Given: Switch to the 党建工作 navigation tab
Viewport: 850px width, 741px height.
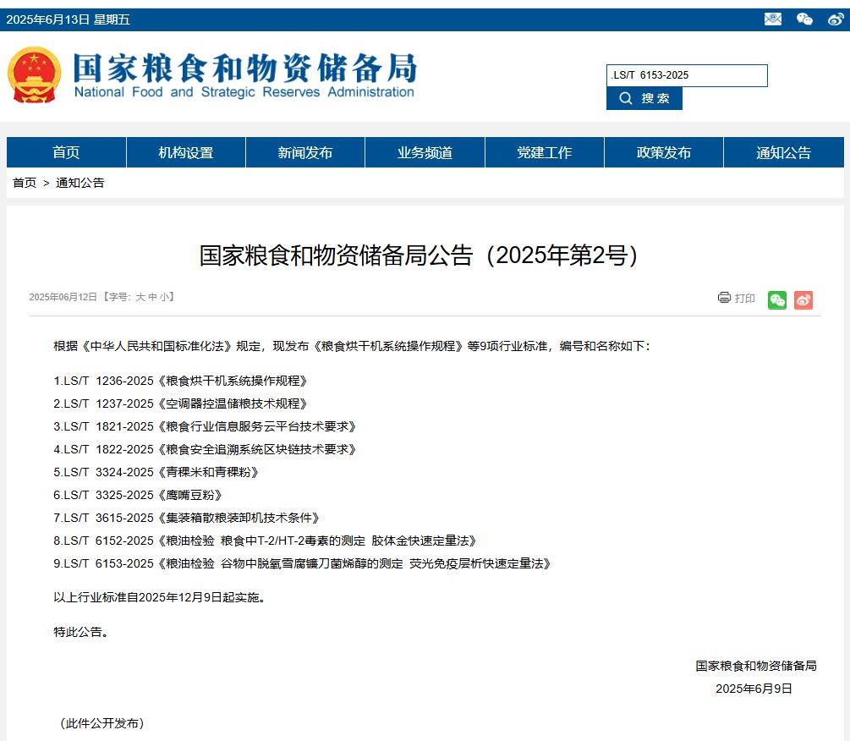Looking at the screenshot, I should click(544, 152).
